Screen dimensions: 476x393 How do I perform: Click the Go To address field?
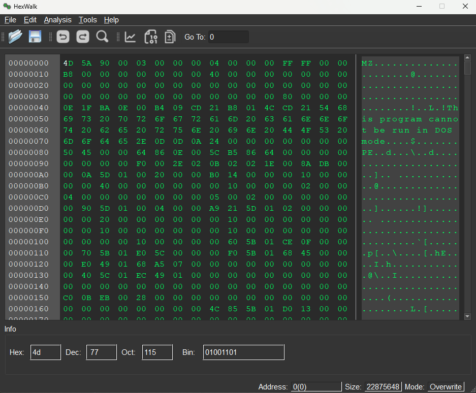pyautogui.click(x=228, y=37)
